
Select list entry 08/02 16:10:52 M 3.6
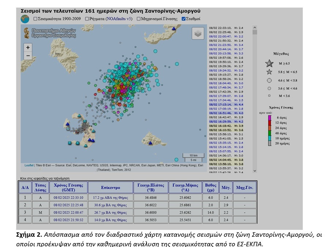[226, 130]
